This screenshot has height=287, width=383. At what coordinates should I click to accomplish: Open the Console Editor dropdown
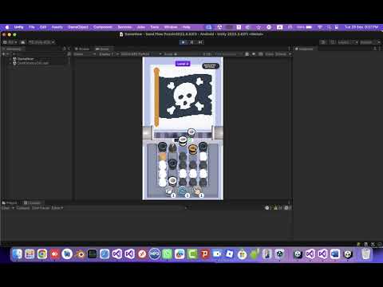(x=57, y=208)
